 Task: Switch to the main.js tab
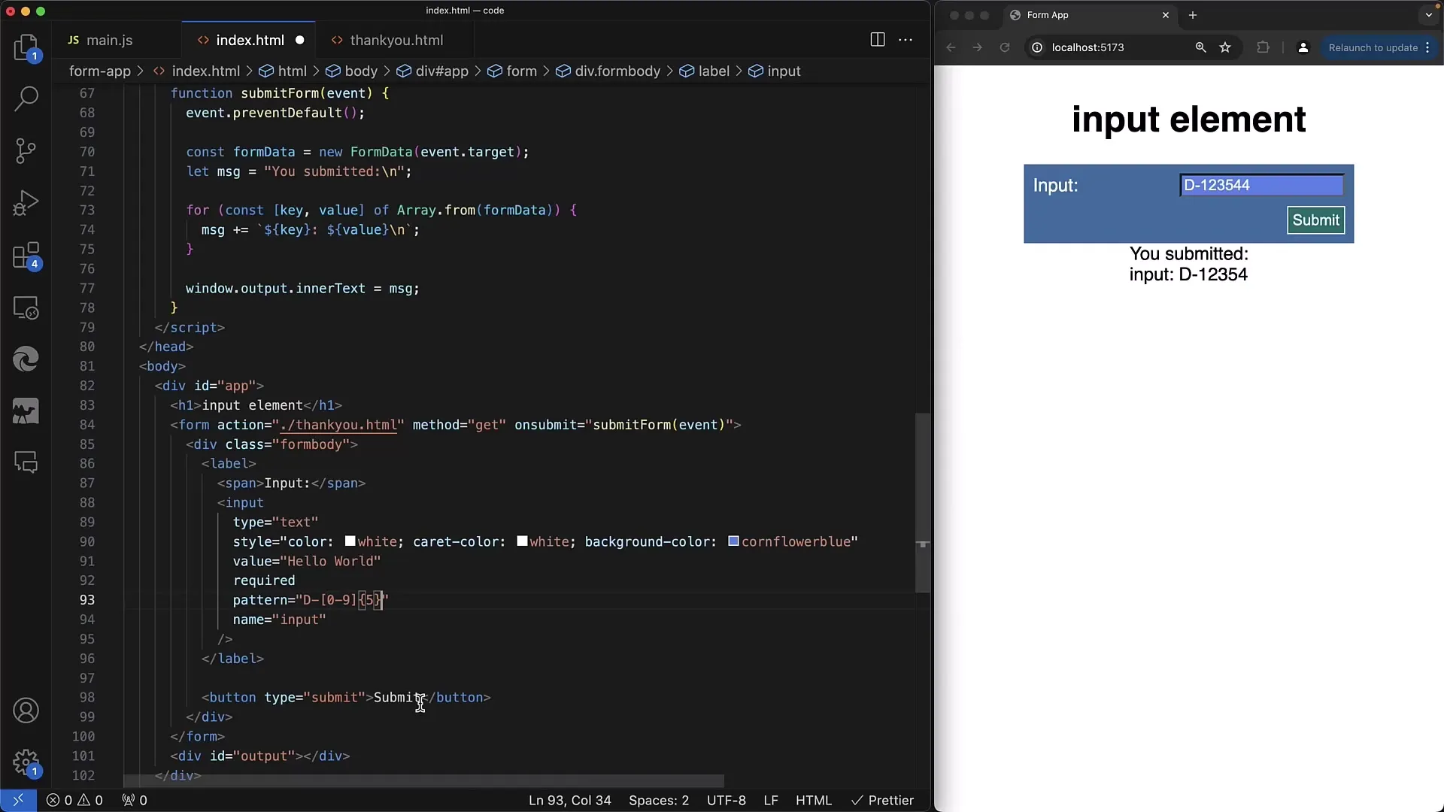pyautogui.click(x=110, y=40)
